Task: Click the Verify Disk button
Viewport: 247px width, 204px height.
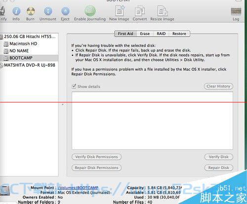Action: pyautogui.click(x=219, y=157)
